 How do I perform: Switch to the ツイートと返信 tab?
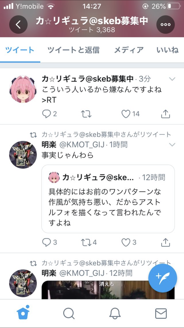click(73, 50)
